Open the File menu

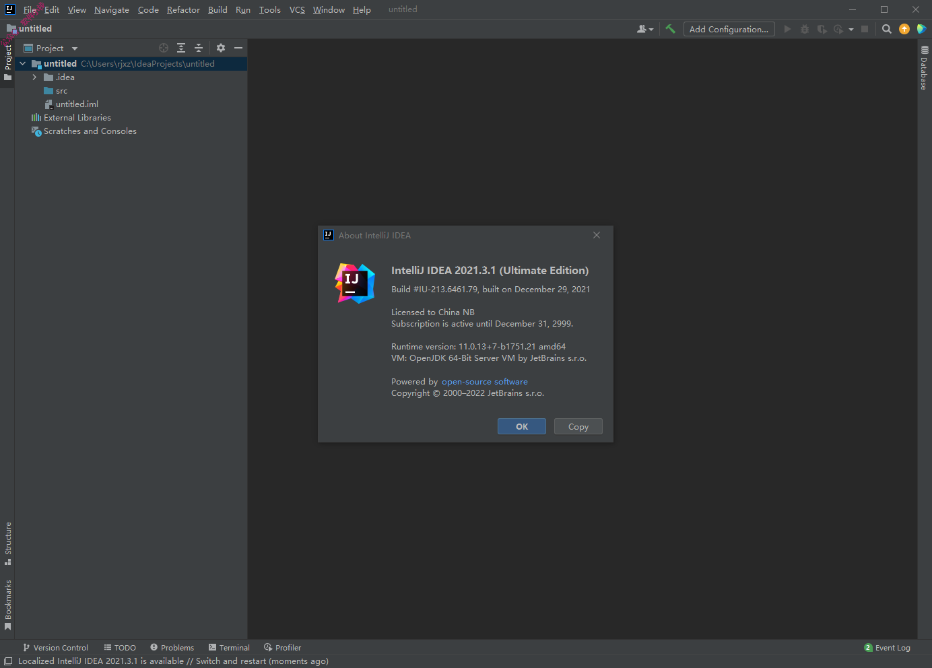30,9
